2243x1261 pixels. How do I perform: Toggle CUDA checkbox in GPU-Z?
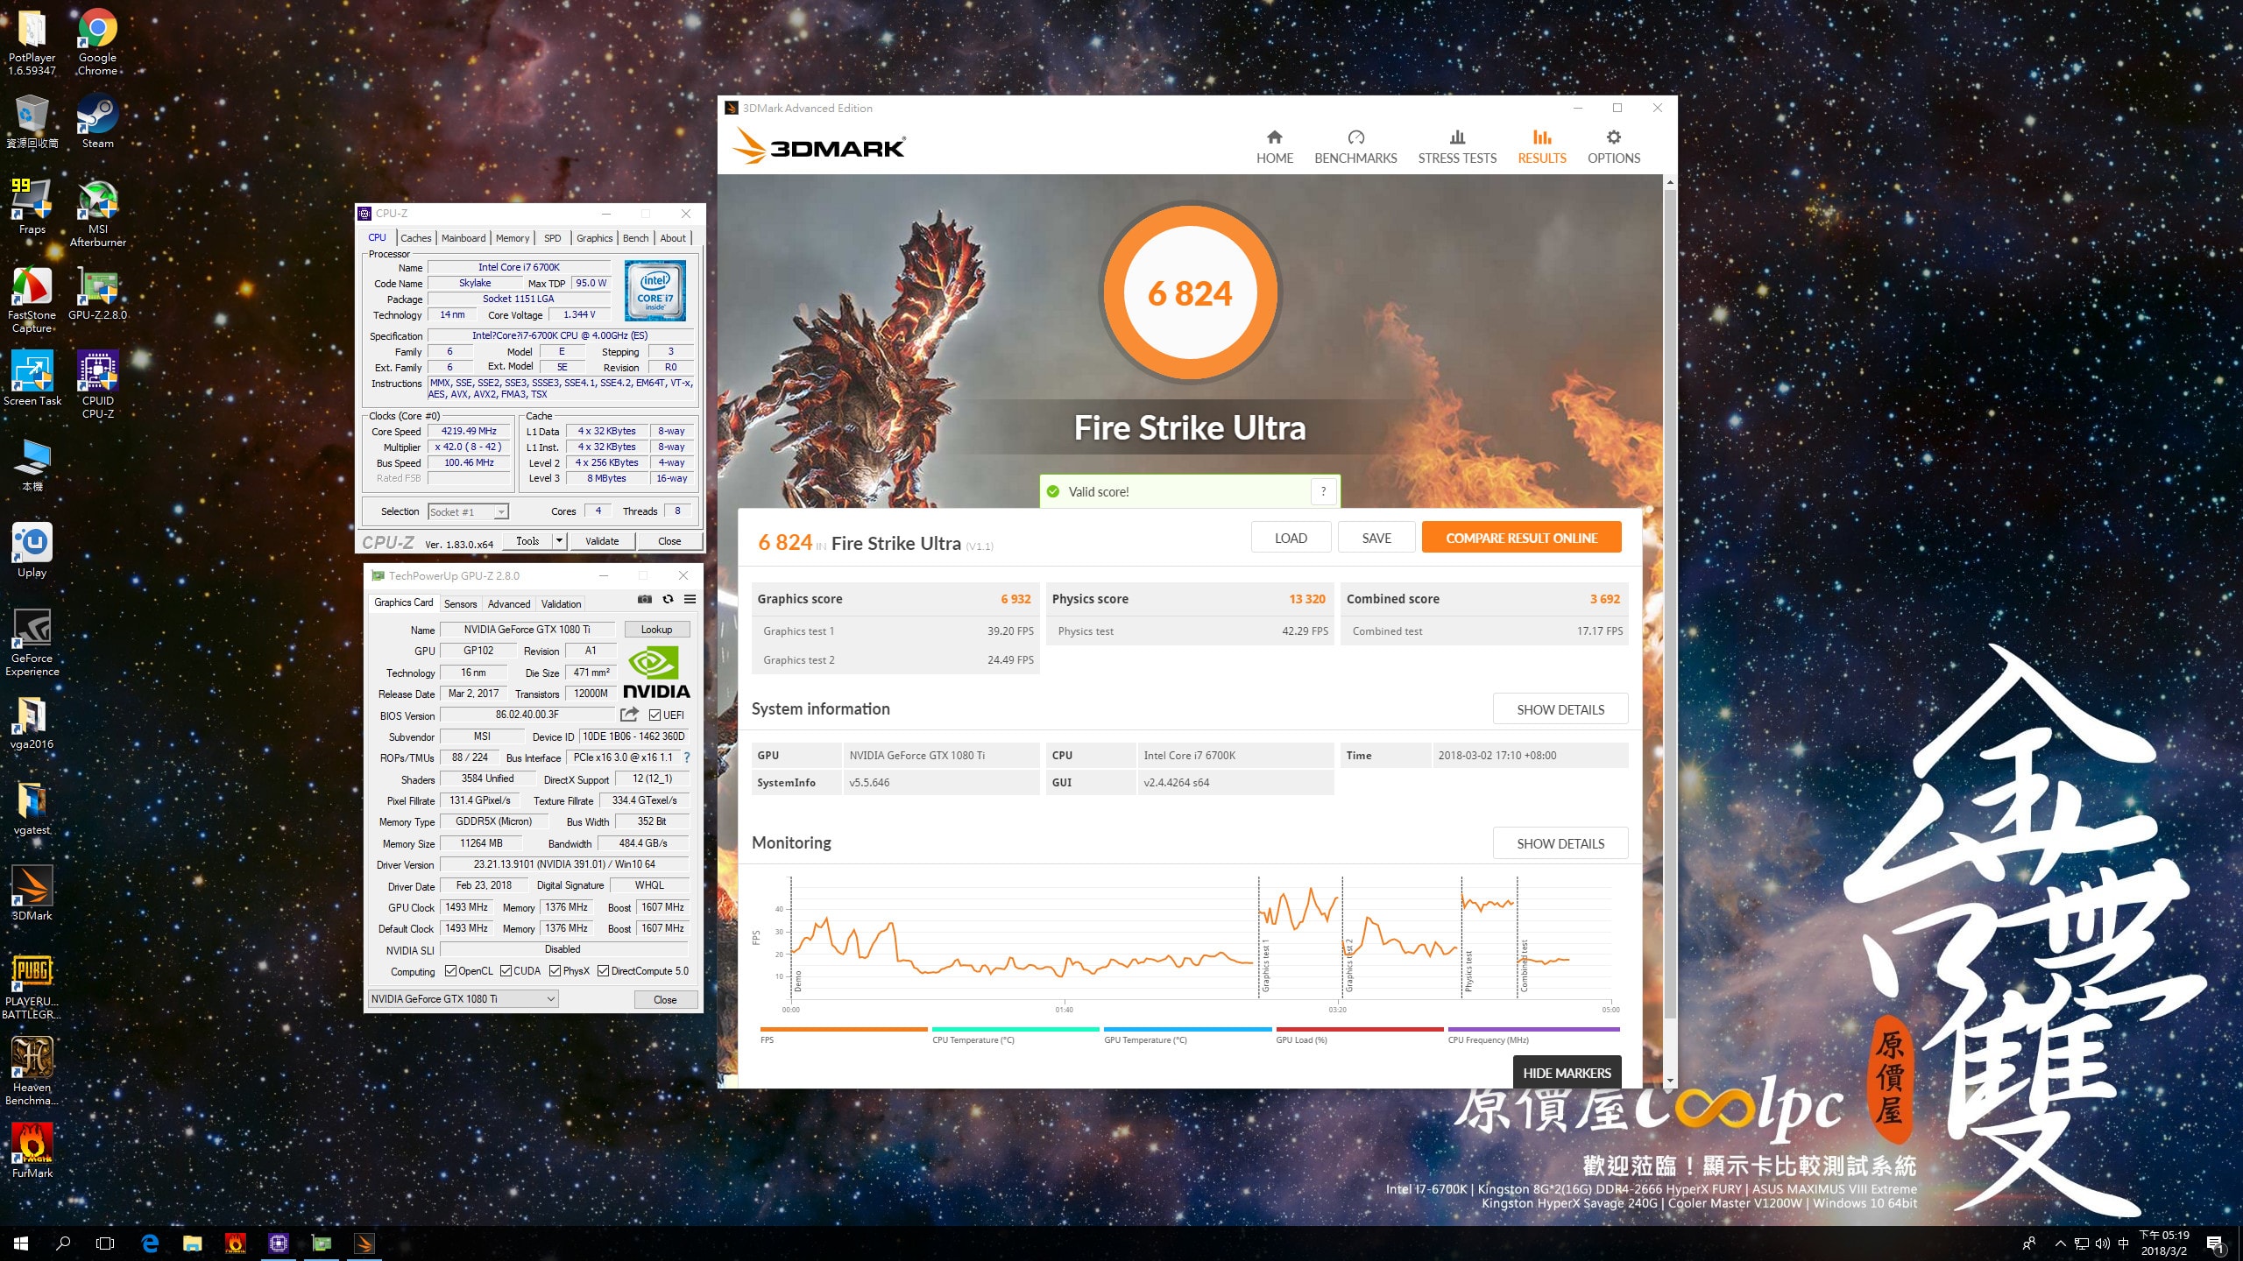pos(506,971)
